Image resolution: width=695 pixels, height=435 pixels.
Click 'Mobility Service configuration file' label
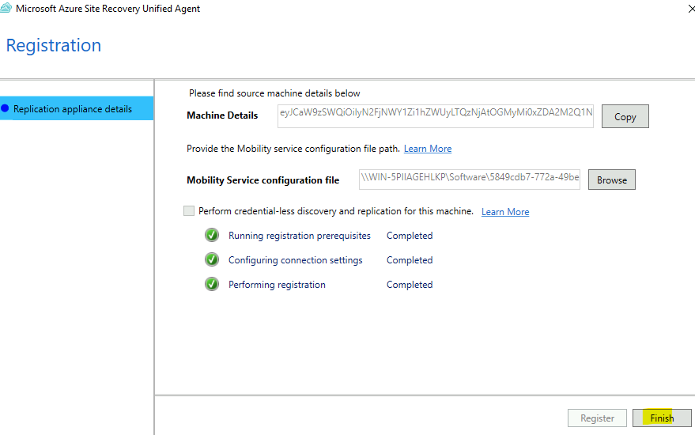263,180
